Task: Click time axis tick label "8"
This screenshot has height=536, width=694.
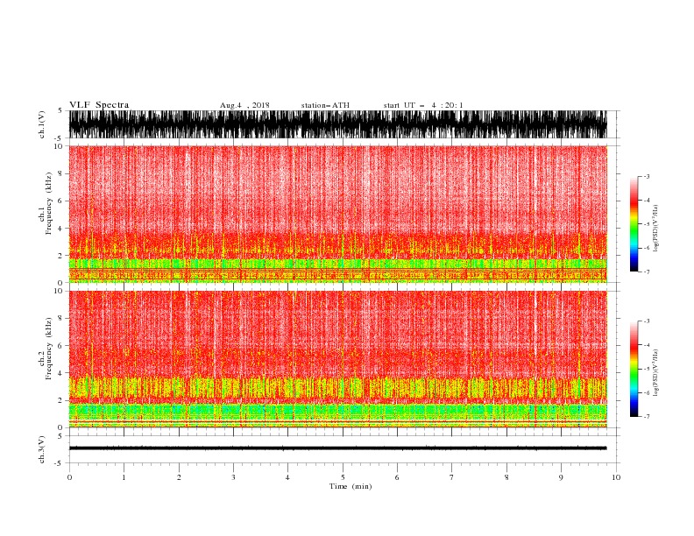Action: (x=506, y=477)
